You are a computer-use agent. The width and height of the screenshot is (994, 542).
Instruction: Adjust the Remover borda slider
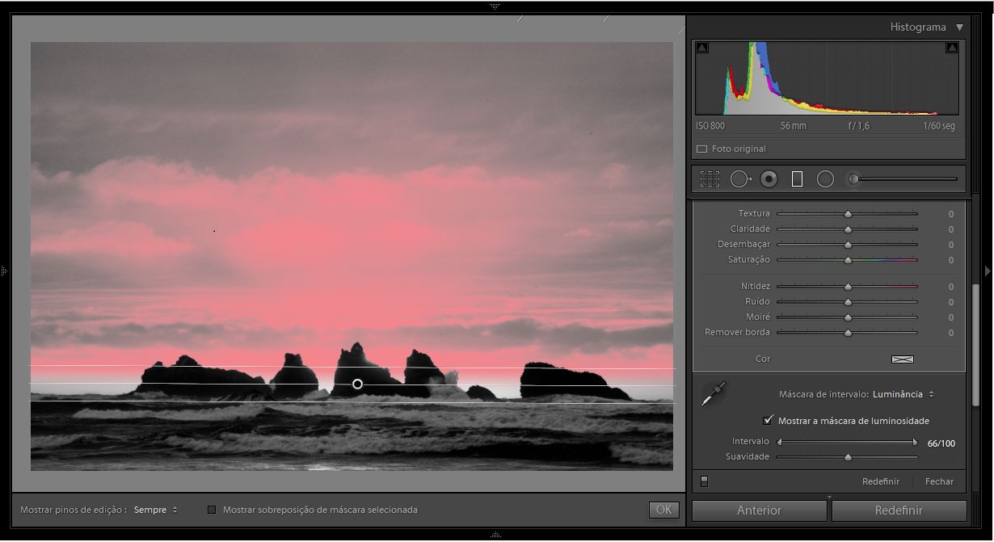point(847,333)
